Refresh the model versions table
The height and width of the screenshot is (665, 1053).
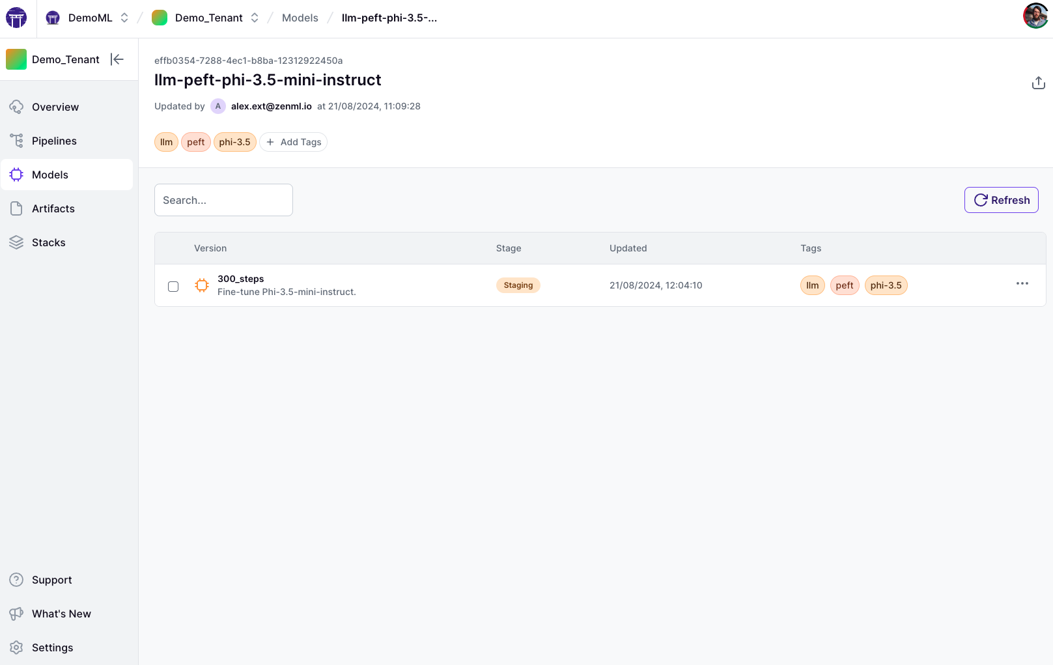click(1001, 200)
